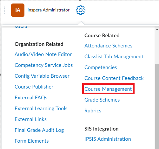This screenshot has width=159, height=149.
Task: Select Classlist Tab Management
Action: [114, 57]
